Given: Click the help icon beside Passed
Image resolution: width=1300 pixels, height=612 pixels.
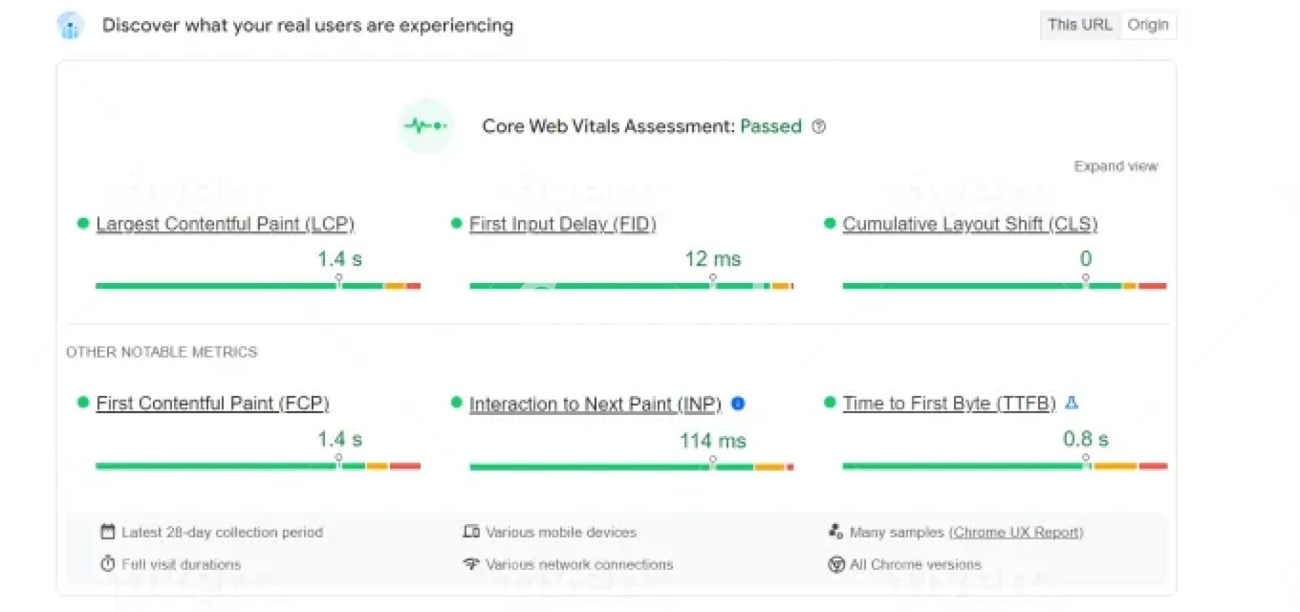Looking at the screenshot, I should (819, 127).
